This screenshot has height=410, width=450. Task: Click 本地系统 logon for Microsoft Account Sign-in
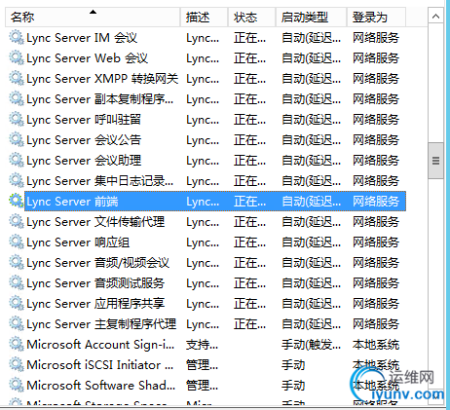coord(376,345)
